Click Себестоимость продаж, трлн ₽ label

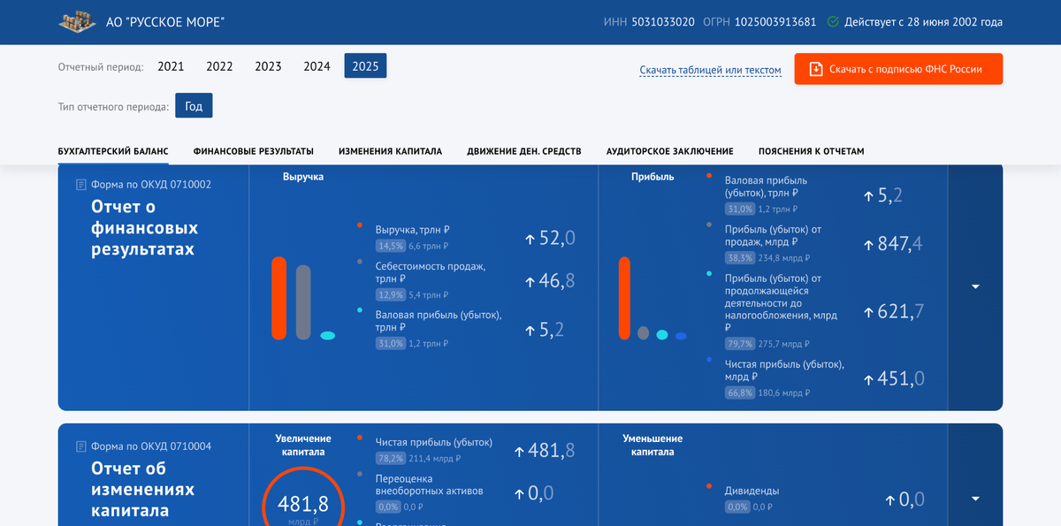[431, 271]
